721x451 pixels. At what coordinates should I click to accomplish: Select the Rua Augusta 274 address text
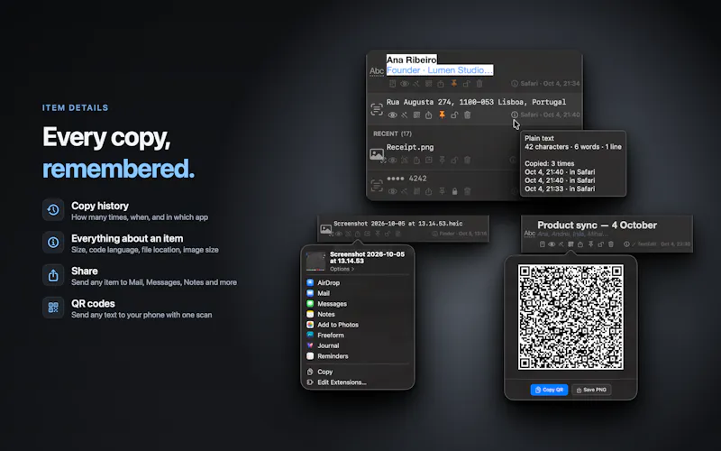pyautogui.click(x=476, y=102)
